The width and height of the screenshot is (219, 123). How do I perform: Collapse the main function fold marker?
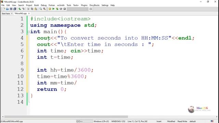(x=29, y=32)
